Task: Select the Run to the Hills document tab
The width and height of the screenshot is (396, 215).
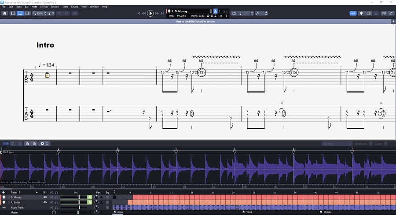Action: (195, 22)
